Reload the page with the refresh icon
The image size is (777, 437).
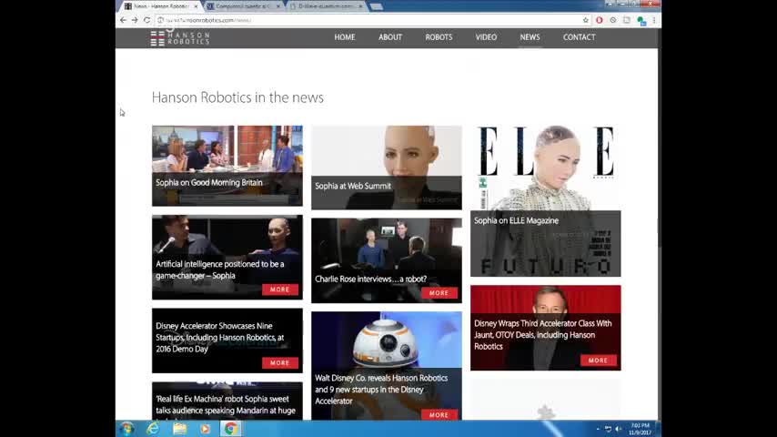tap(146, 20)
